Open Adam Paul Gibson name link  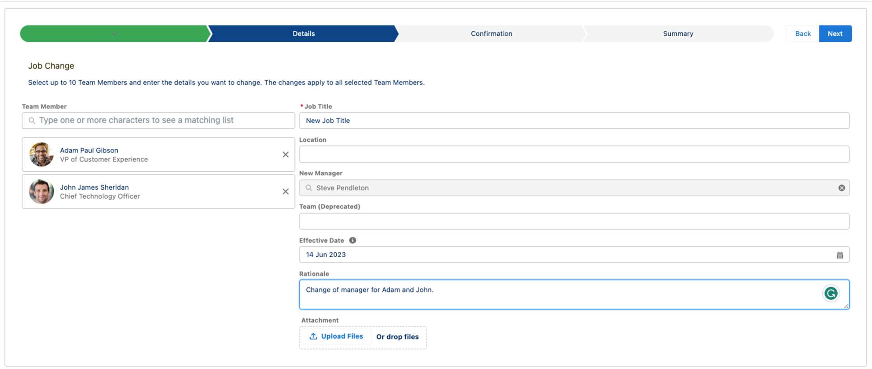click(89, 150)
